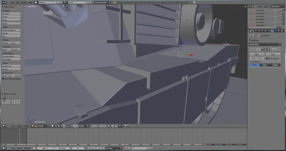
Task: Toggle visibility eye for Circle.069
Action: tap(275, 10)
